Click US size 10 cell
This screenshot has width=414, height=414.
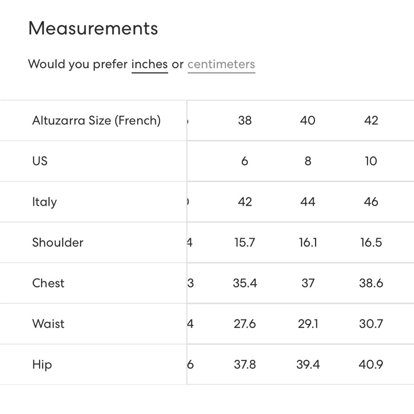pos(371,161)
